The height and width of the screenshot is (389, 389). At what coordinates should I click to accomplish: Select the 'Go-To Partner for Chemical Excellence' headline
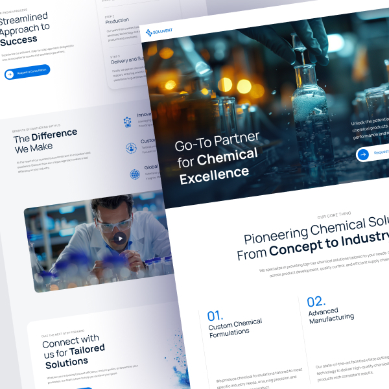(217, 158)
